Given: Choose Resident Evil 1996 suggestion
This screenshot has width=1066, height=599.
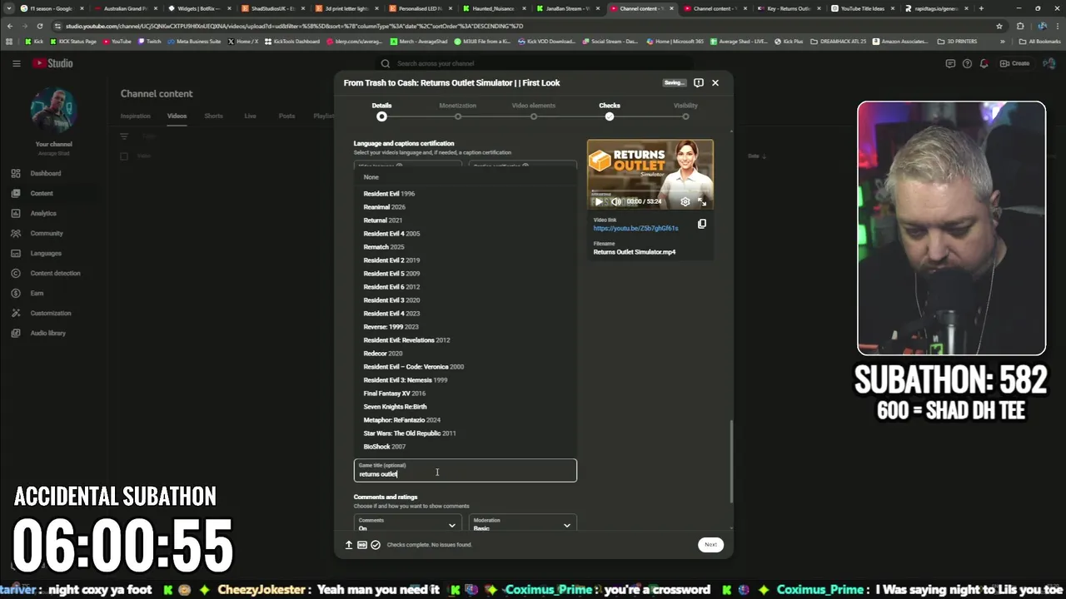Looking at the screenshot, I should [x=465, y=194].
